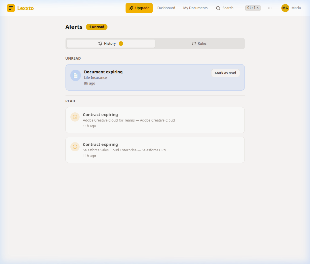Click Contract expiring title for Salesforce
Viewport: 310px width, 264px height.
(x=101, y=145)
